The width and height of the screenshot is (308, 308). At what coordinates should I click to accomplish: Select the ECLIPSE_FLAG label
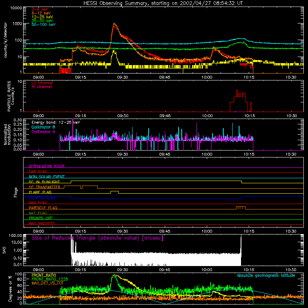(x=42, y=198)
